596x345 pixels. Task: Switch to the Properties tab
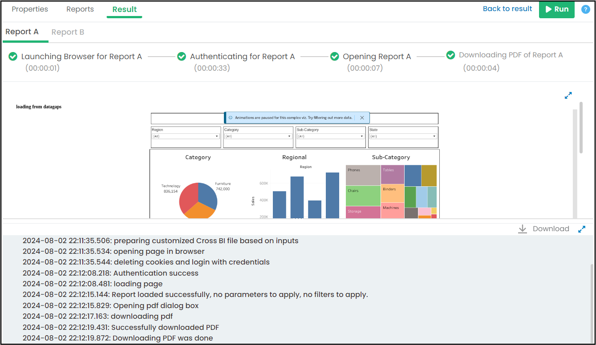[30, 9]
